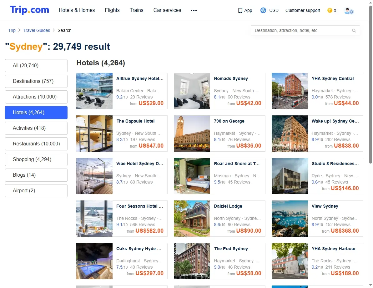Open the three-dots more menu
The image size is (373, 288).
click(x=194, y=10)
